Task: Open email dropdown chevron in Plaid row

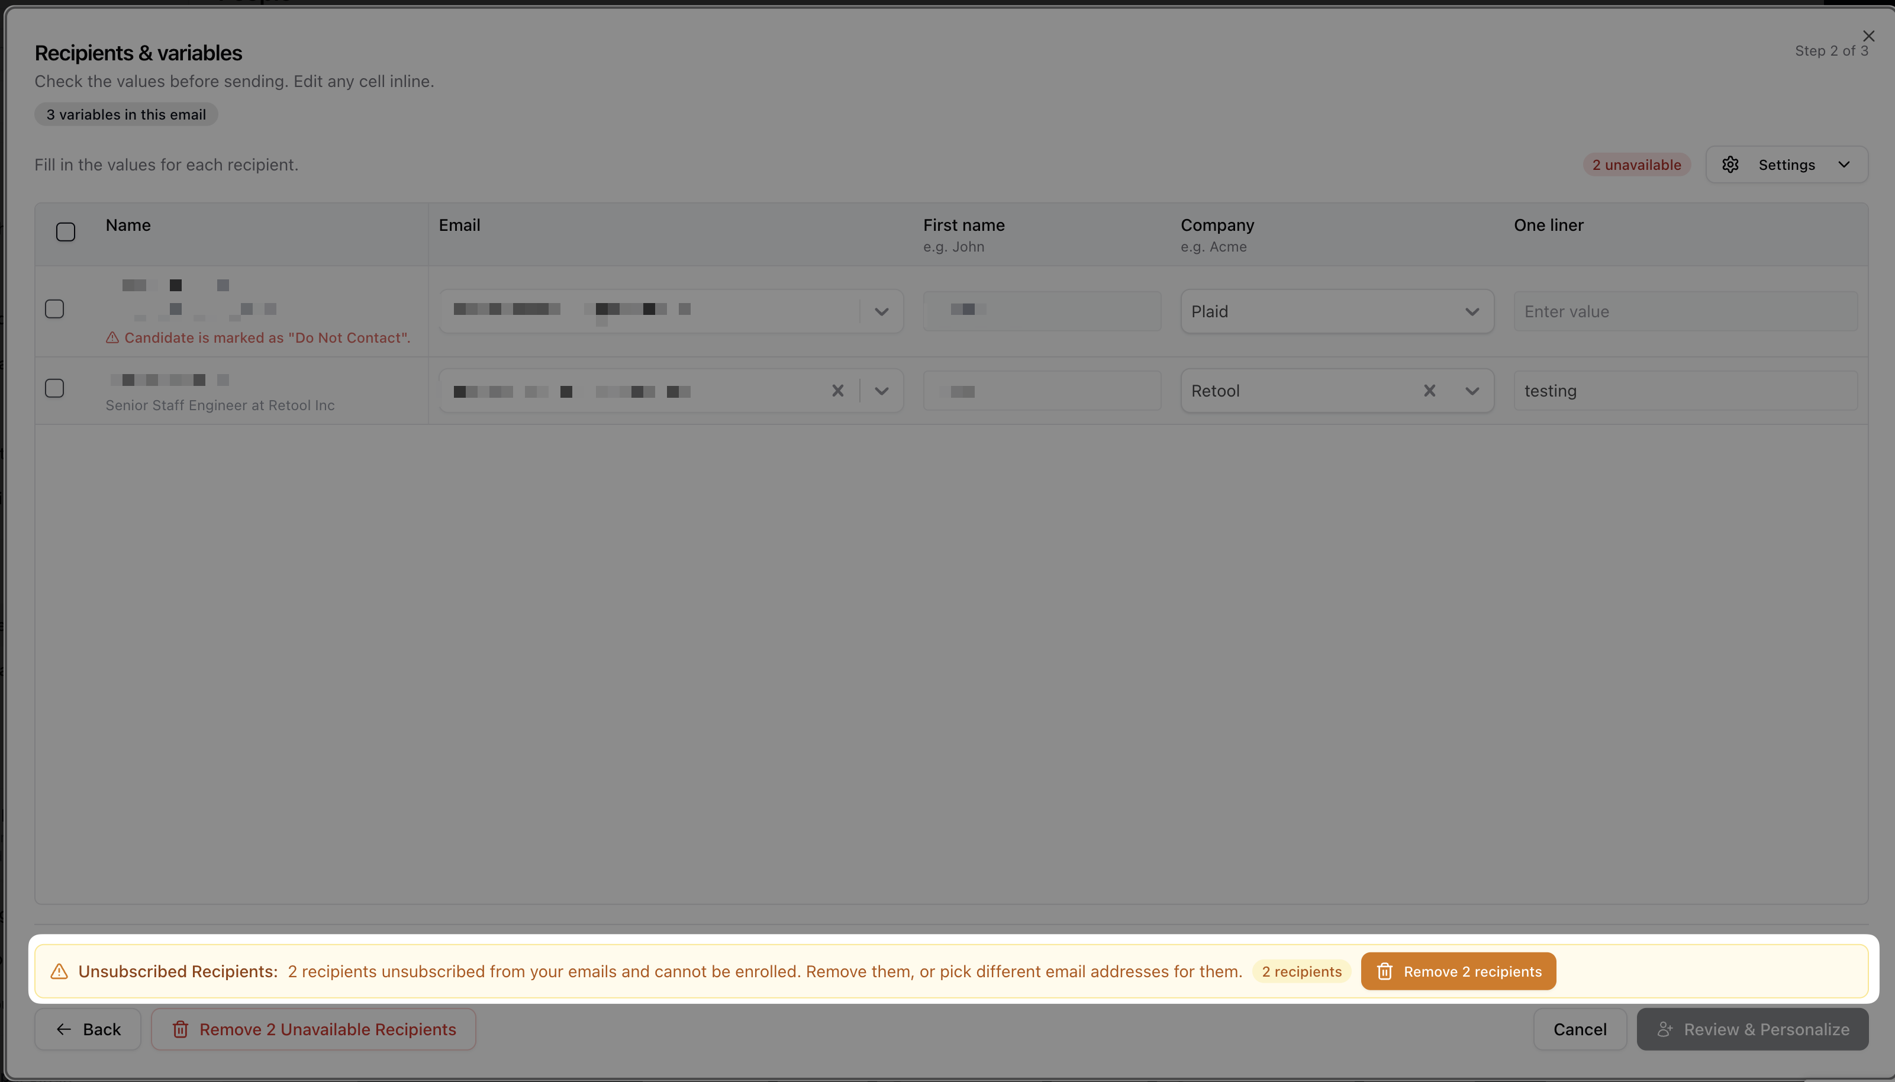Action: click(x=881, y=311)
